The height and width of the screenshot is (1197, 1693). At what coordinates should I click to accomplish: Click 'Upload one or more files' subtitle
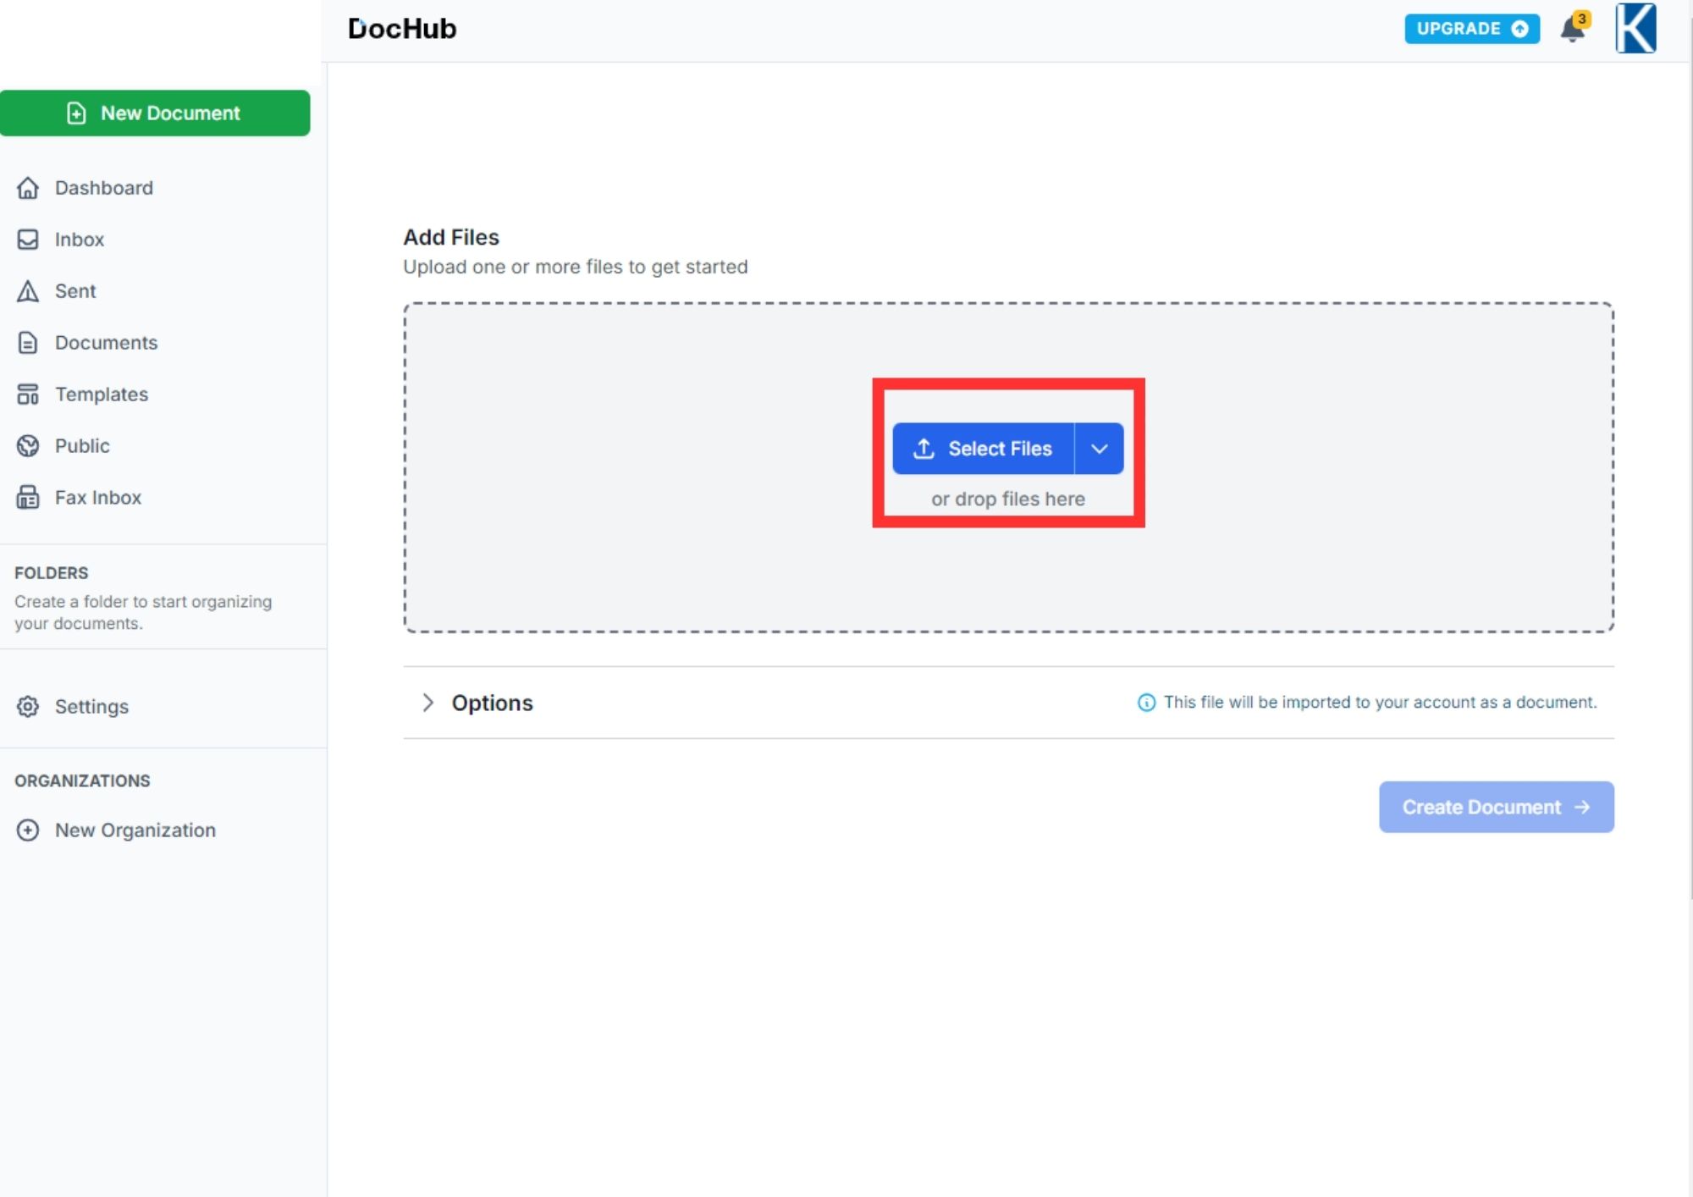tap(576, 267)
